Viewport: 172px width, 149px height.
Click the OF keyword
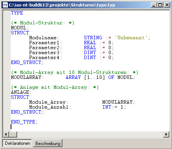(x=111, y=77)
